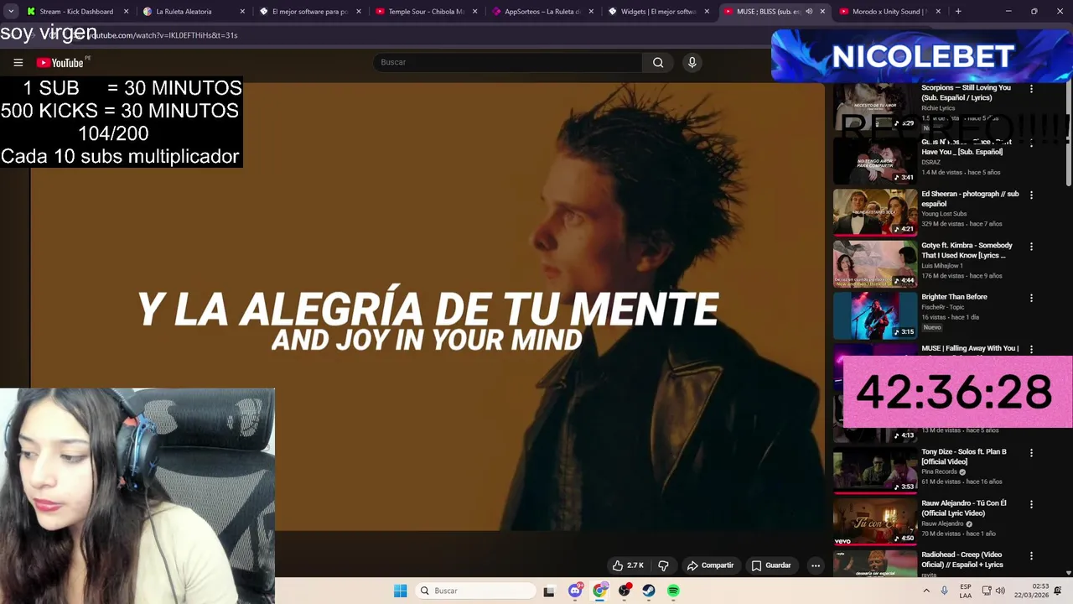This screenshot has width=1073, height=604.
Task: Open Rauw Alejandro Tú Con Él video
Action: click(x=964, y=508)
